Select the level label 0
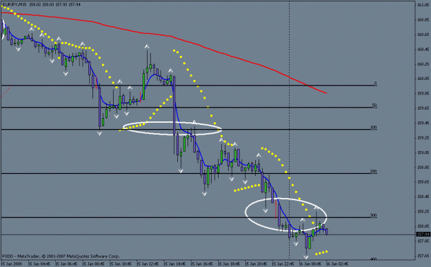Screen dimensions: 431x267 click(x=375, y=83)
